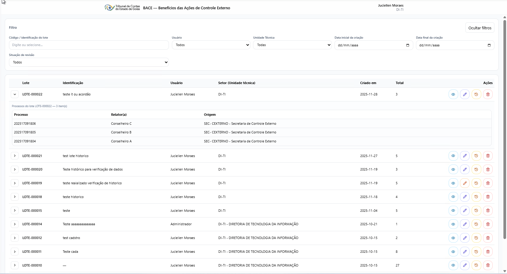
Task: Click the Ocultar filtros button
Action: click(x=479, y=28)
